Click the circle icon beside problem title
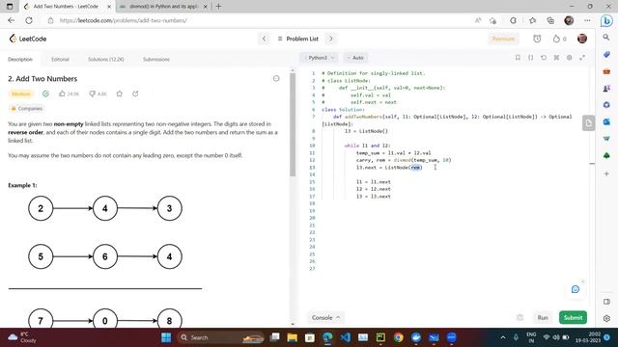 coord(276,79)
